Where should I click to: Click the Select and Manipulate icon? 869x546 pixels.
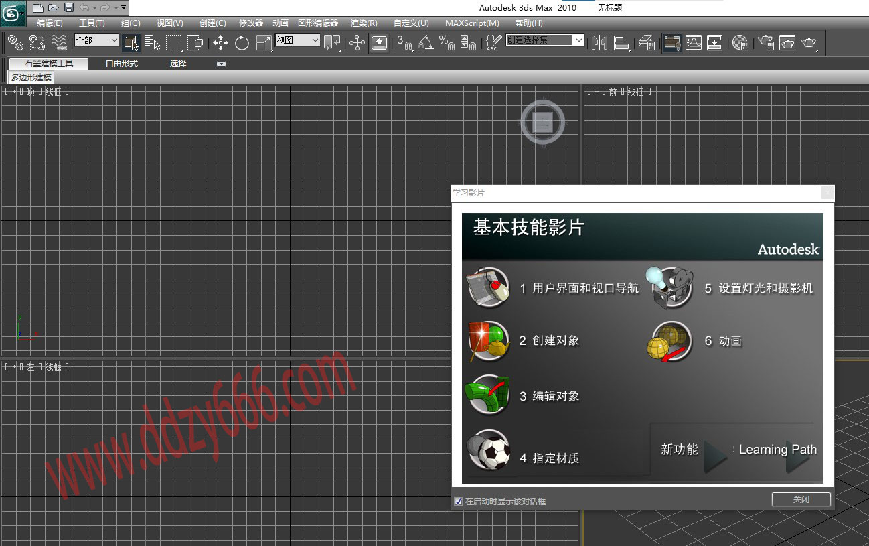click(x=357, y=43)
